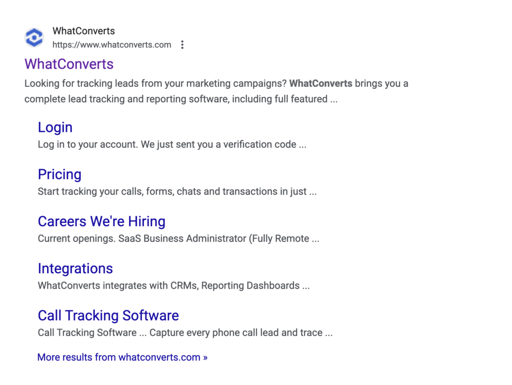Click the bold WhatConverts word in the snippet
Image resolution: width=512 pixels, height=385 pixels.
click(x=320, y=83)
